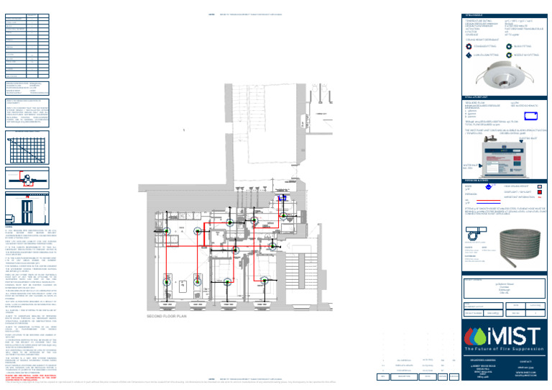Screen dimensions: 552x390
Task: Click the blue pump unit rectangle symbol
Action: (x=531, y=116)
